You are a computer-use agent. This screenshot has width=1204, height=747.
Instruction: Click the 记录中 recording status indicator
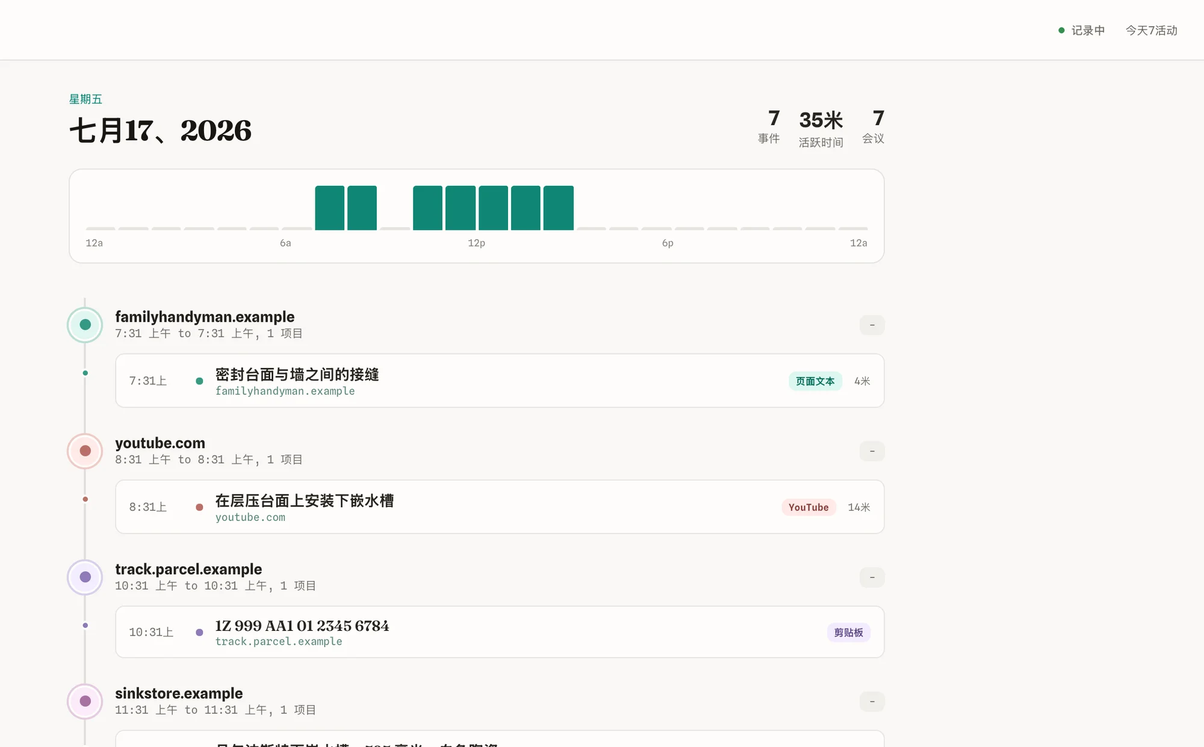1082,30
